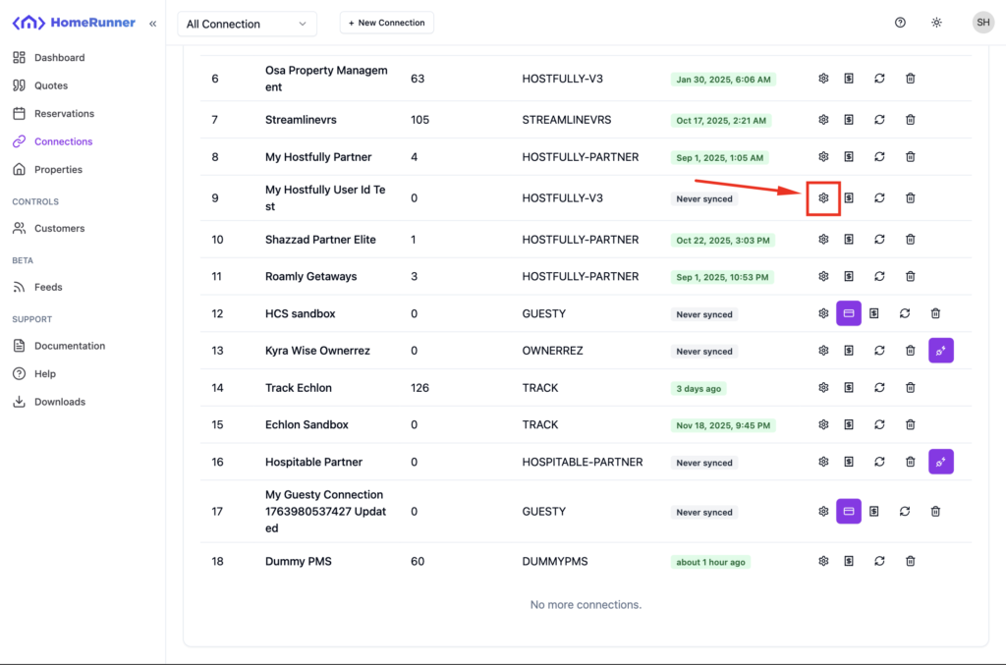The image size is (1006, 665).
Task: Open the Reservations sidebar item
Action: (x=64, y=114)
